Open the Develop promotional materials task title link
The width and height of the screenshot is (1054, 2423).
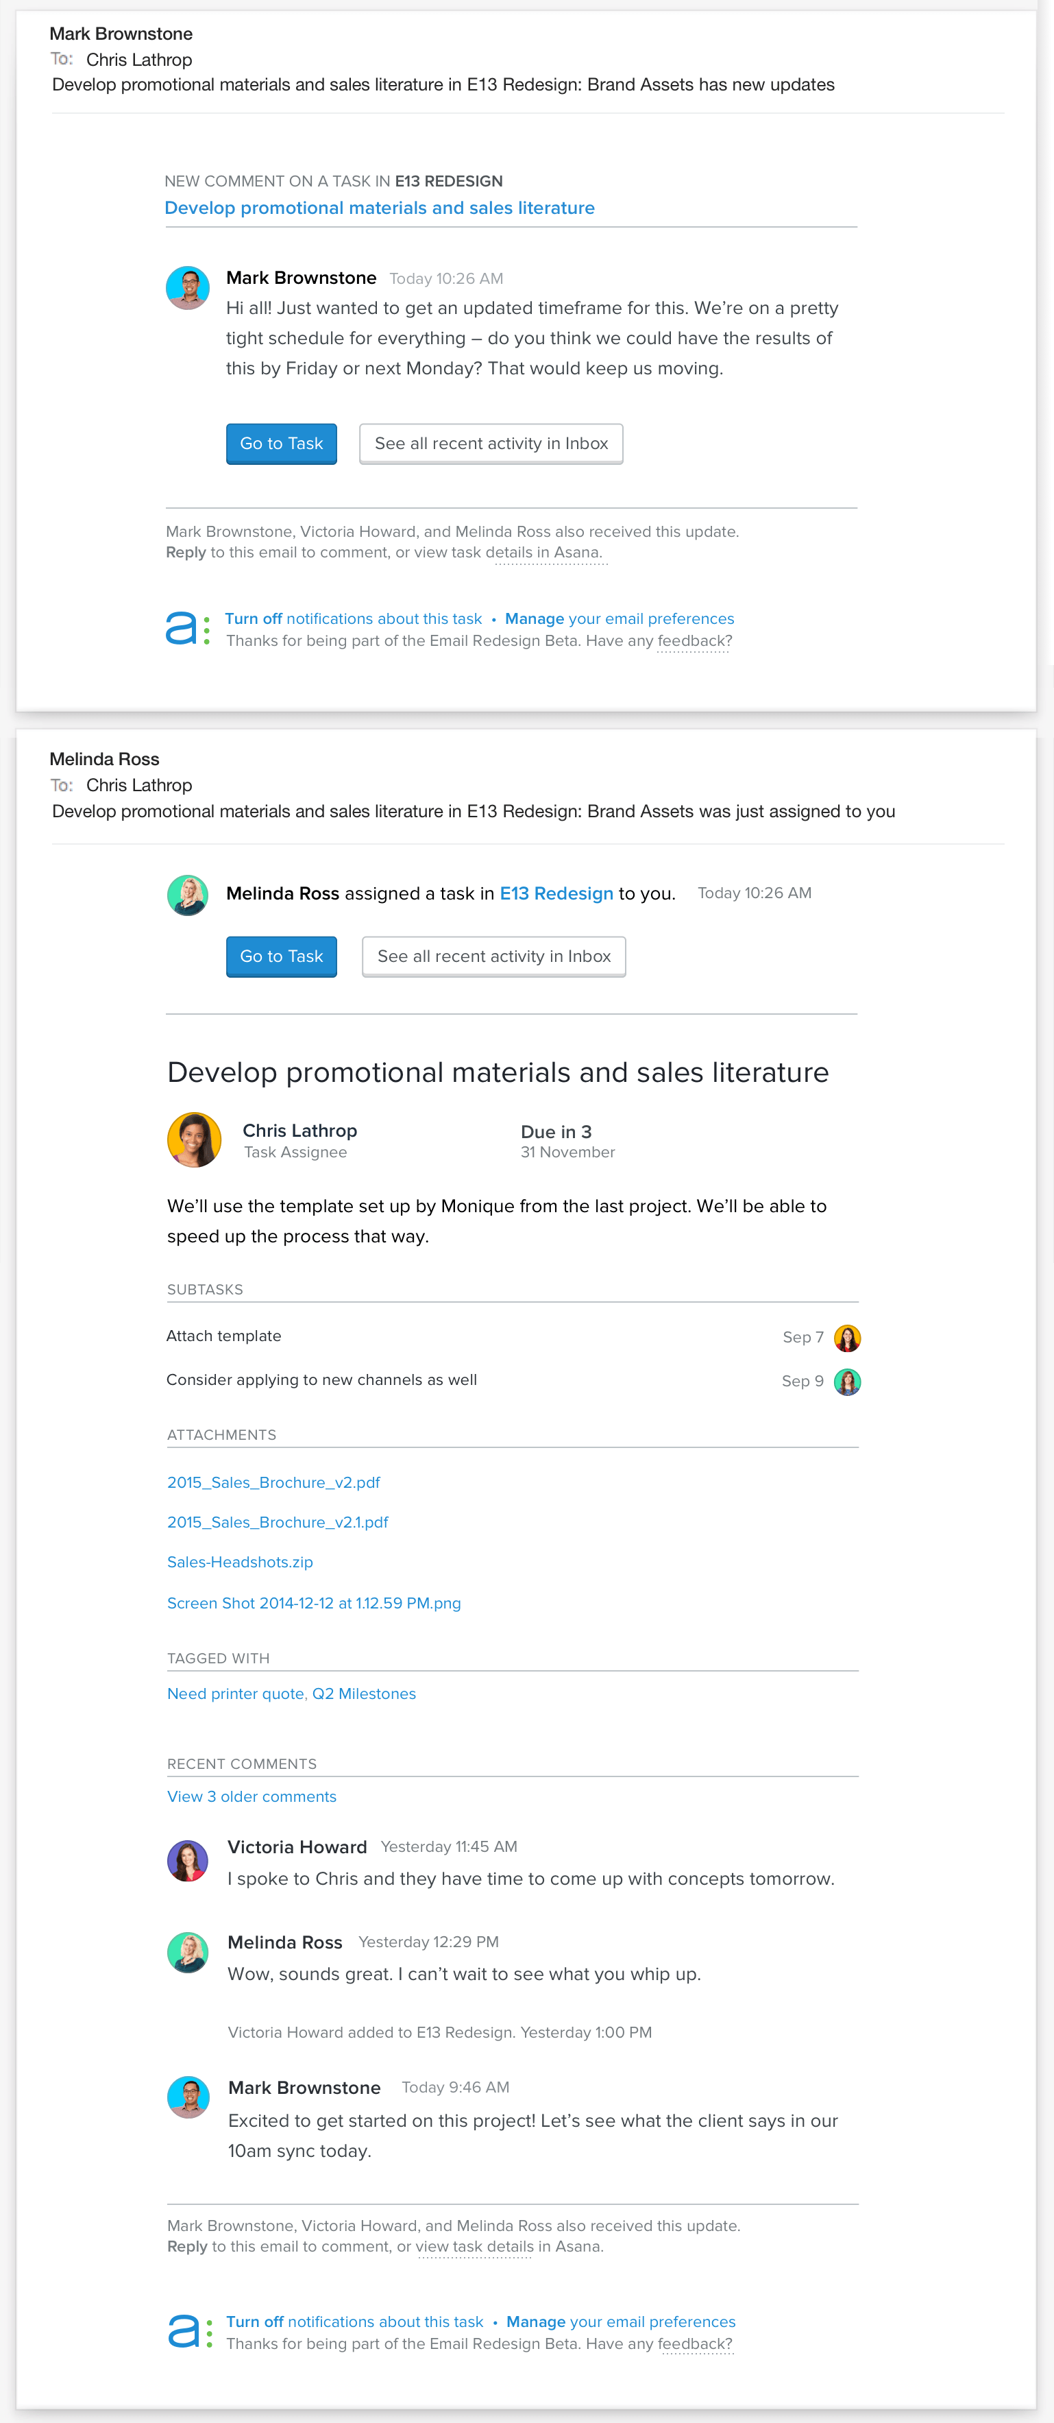[379, 208]
